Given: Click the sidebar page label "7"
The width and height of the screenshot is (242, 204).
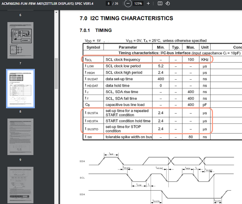Looking at the screenshot, I should click(20, 63).
